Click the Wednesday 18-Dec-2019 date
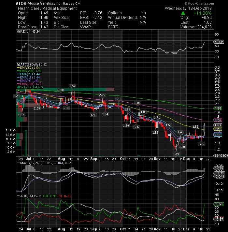Viewport: 228px width, 232px height. pyautogui.click(x=188, y=8)
